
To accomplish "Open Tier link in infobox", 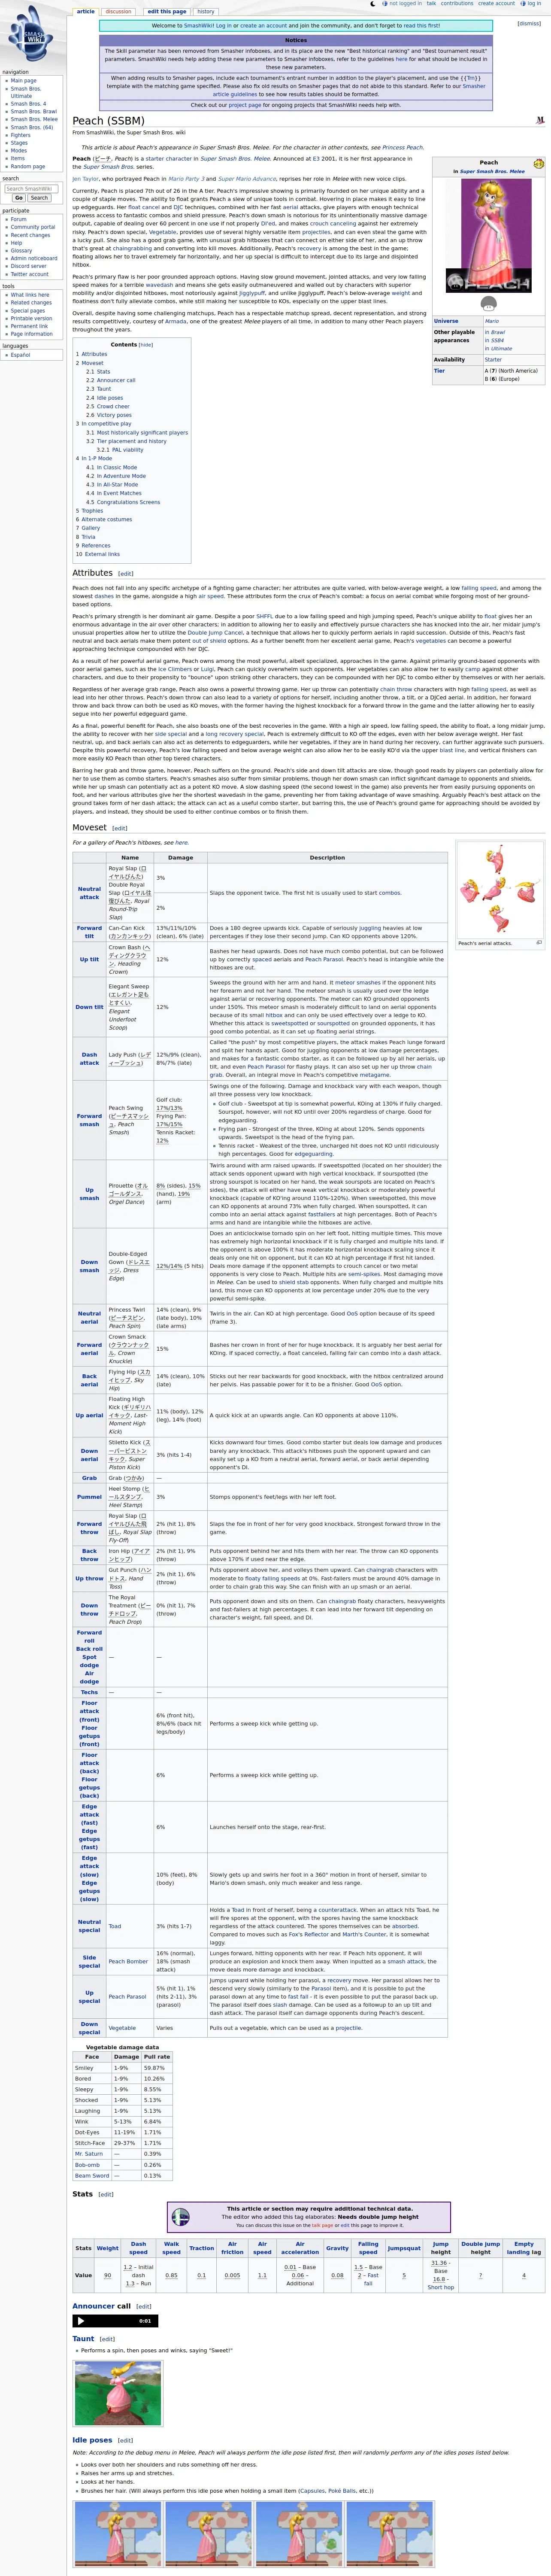I will coord(439,370).
